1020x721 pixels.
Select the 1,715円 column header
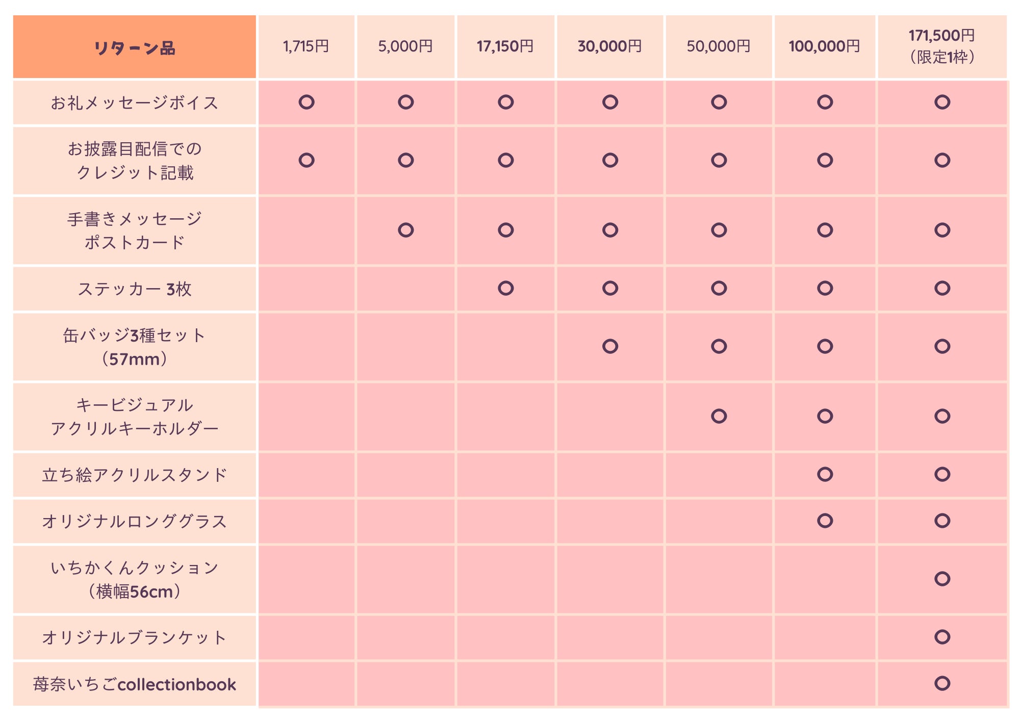(x=306, y=46)
